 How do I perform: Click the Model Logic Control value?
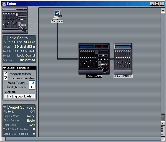tap(26, 55)
